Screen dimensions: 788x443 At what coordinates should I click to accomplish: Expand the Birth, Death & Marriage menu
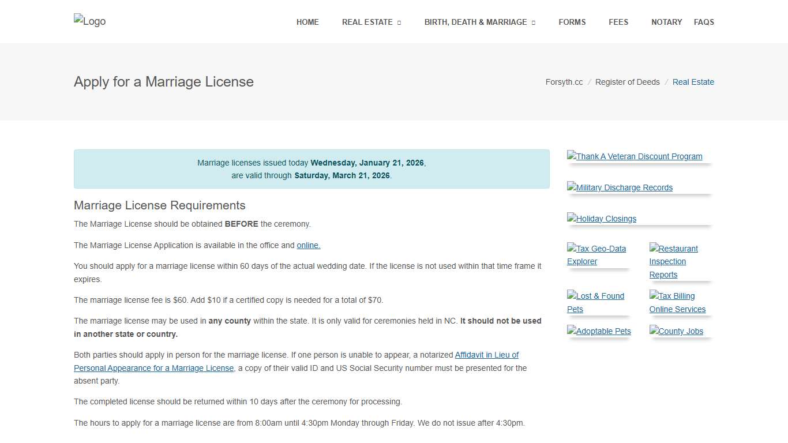(x=479, y=22)
